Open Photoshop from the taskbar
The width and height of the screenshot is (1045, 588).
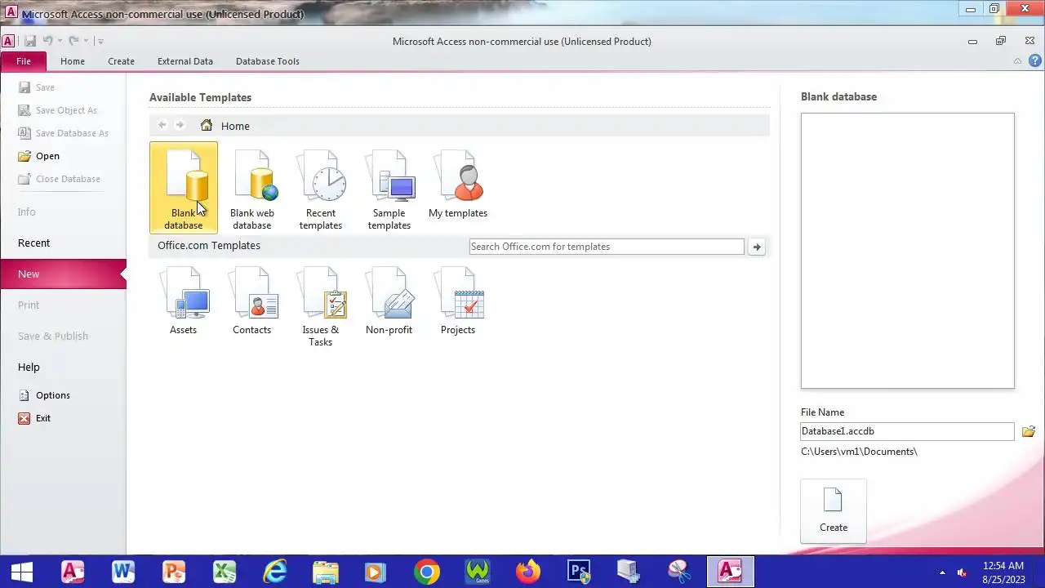(579, 572)
